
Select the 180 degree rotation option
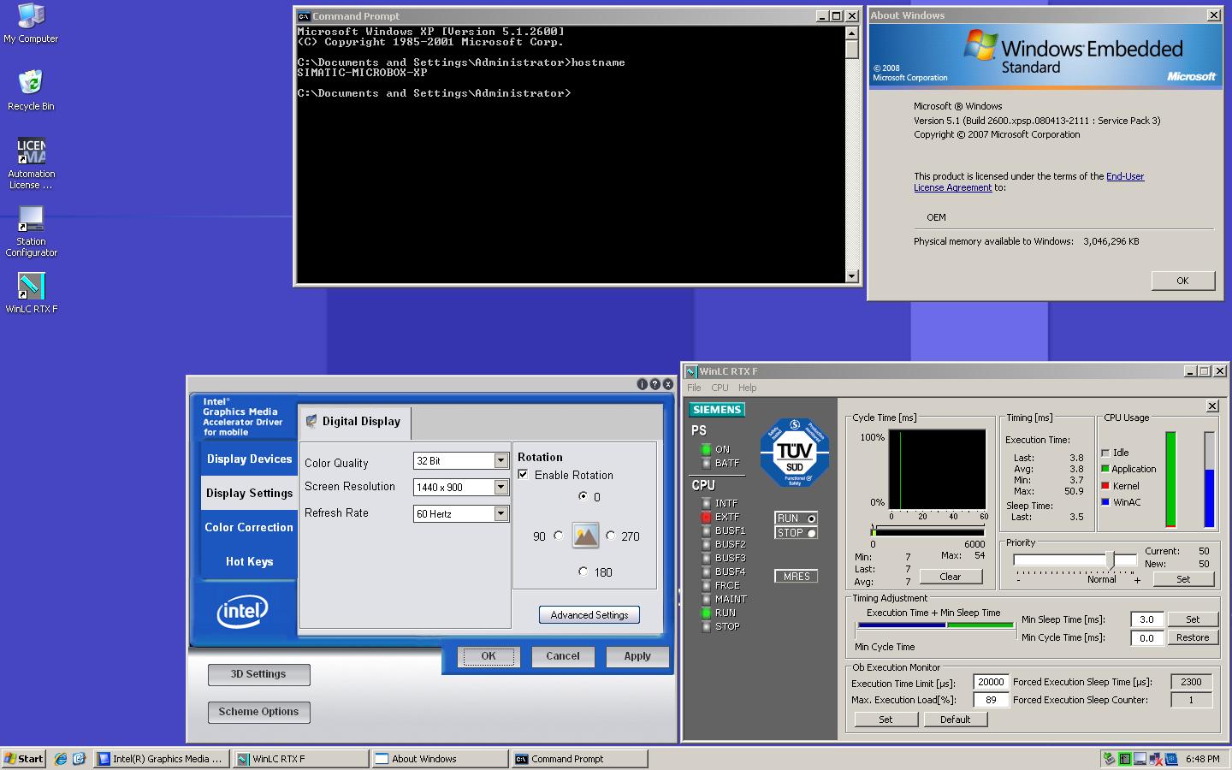tap(583, 572)
